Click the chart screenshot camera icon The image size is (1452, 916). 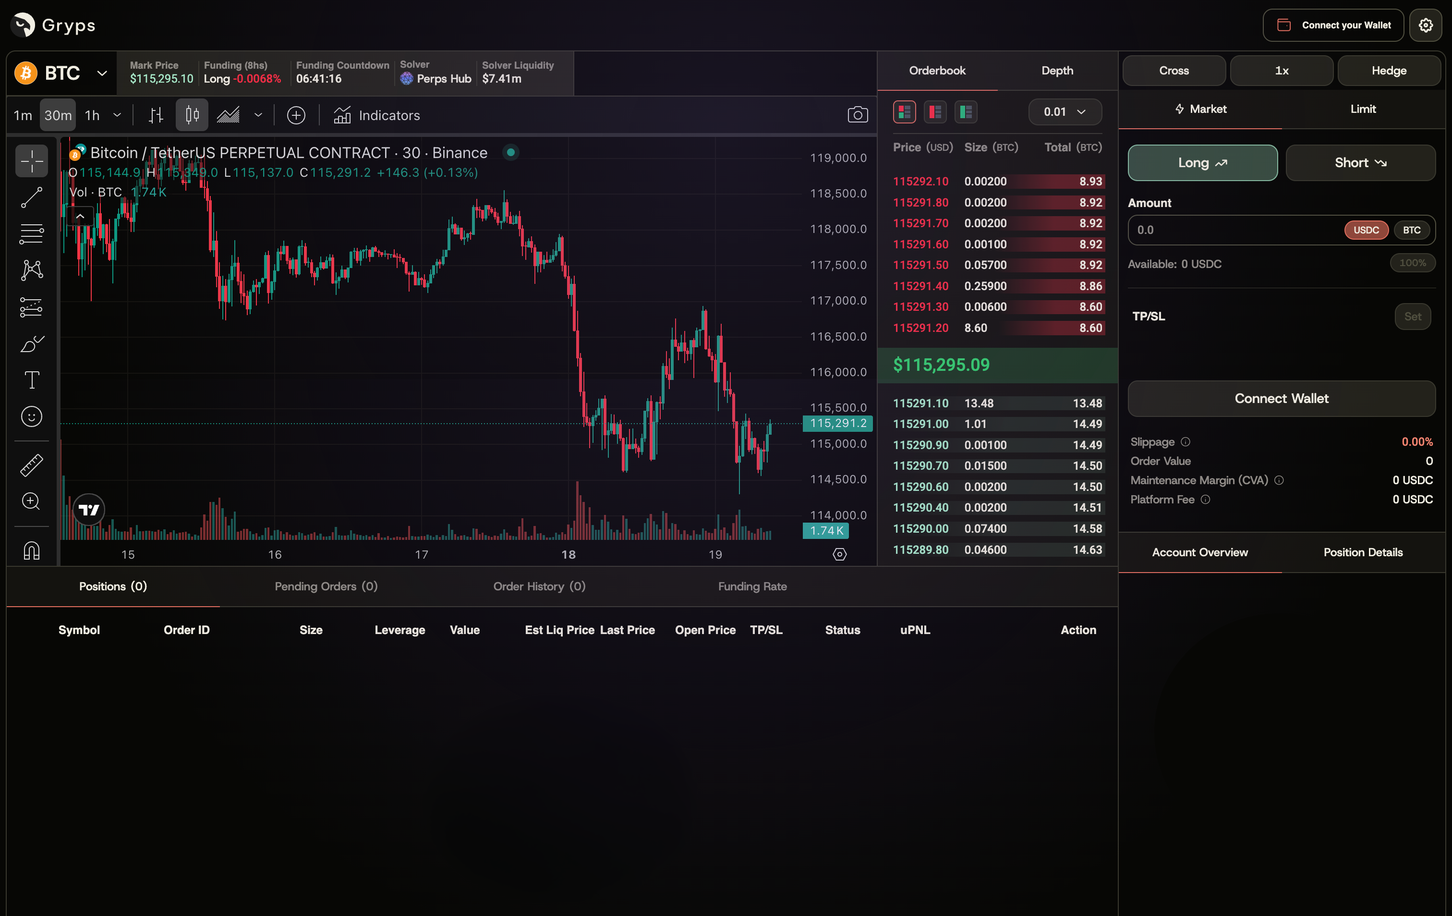tap(857, 115)
